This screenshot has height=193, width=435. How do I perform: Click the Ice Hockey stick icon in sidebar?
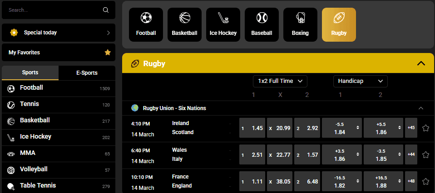point(11,137)
